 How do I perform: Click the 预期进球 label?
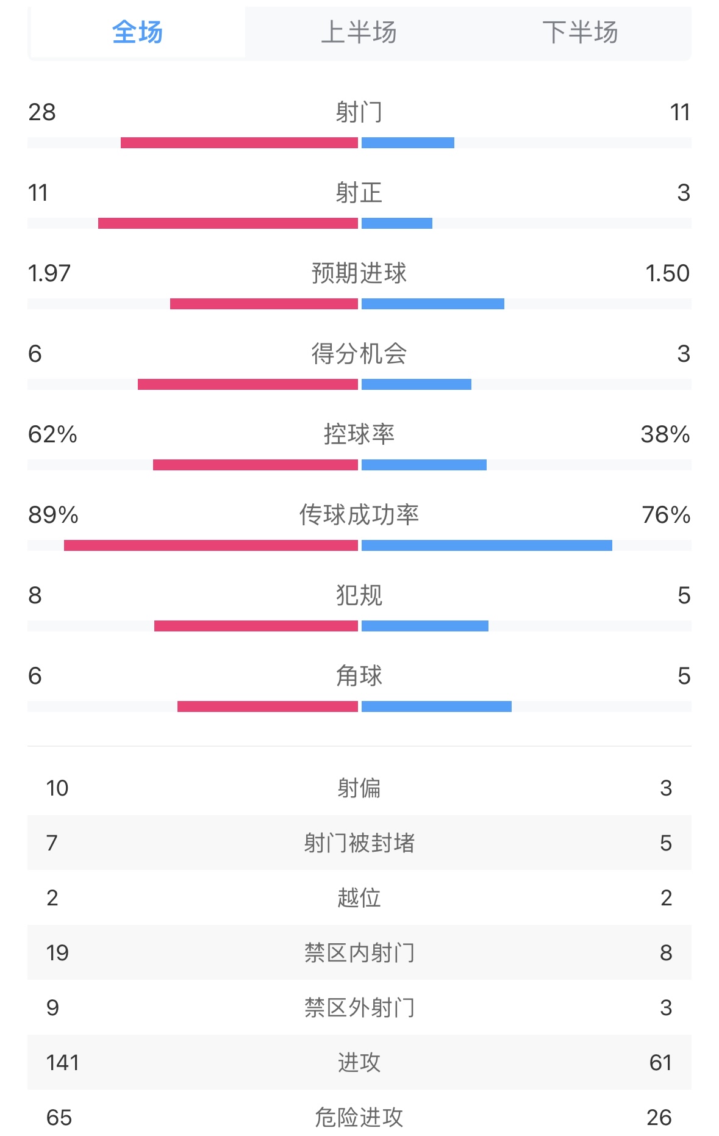click(x=359, y=273)
